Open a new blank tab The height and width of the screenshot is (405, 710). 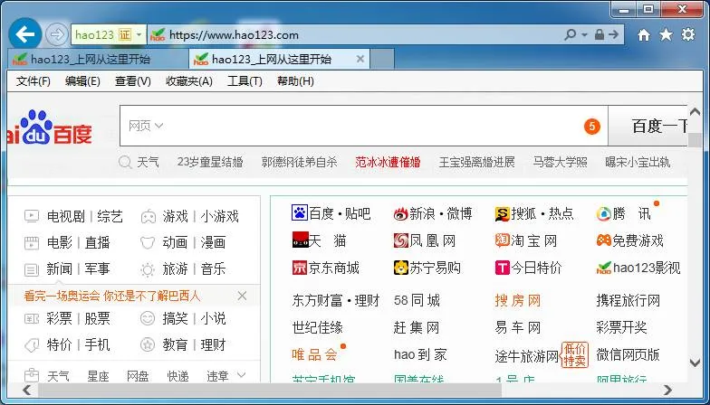[382, 60]
